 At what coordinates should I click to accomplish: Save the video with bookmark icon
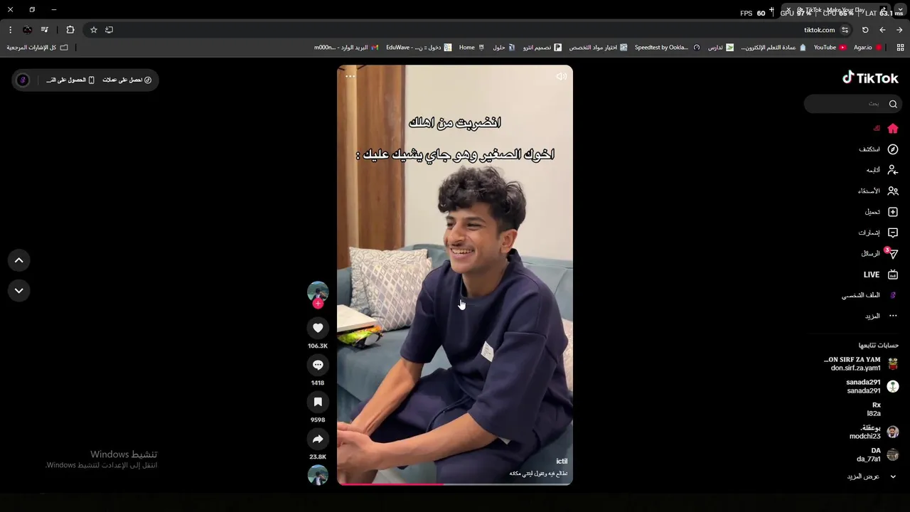coord(318,402)
